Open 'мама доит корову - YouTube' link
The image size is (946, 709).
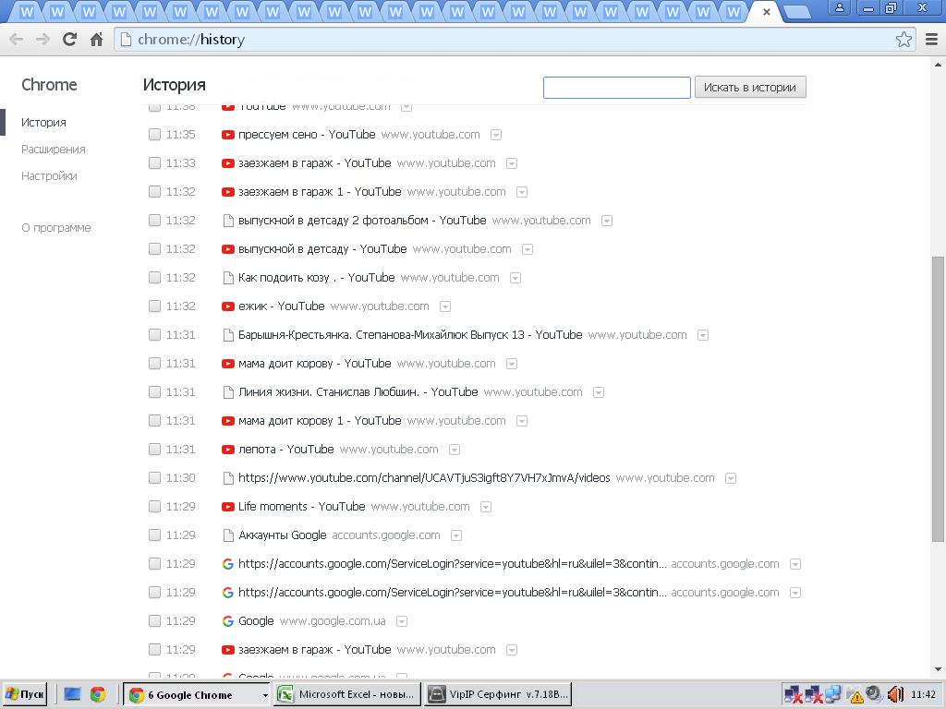[314, 364]
